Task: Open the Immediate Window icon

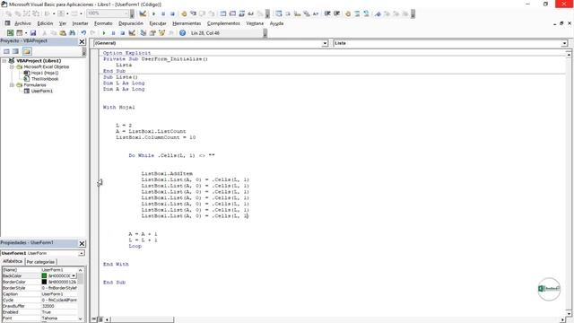Action: coord(232,13)
